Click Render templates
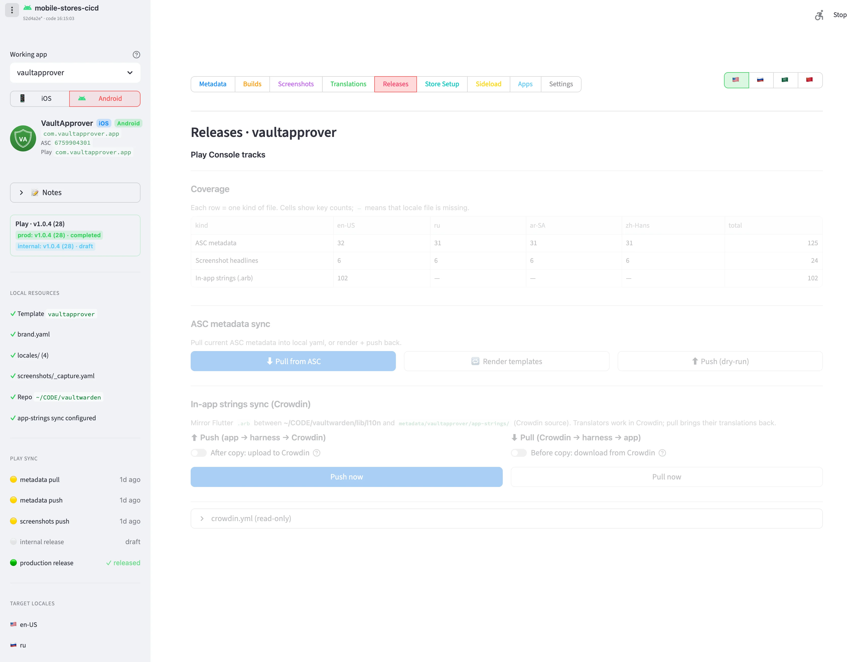The image size is (863, 662). [507, 361]
